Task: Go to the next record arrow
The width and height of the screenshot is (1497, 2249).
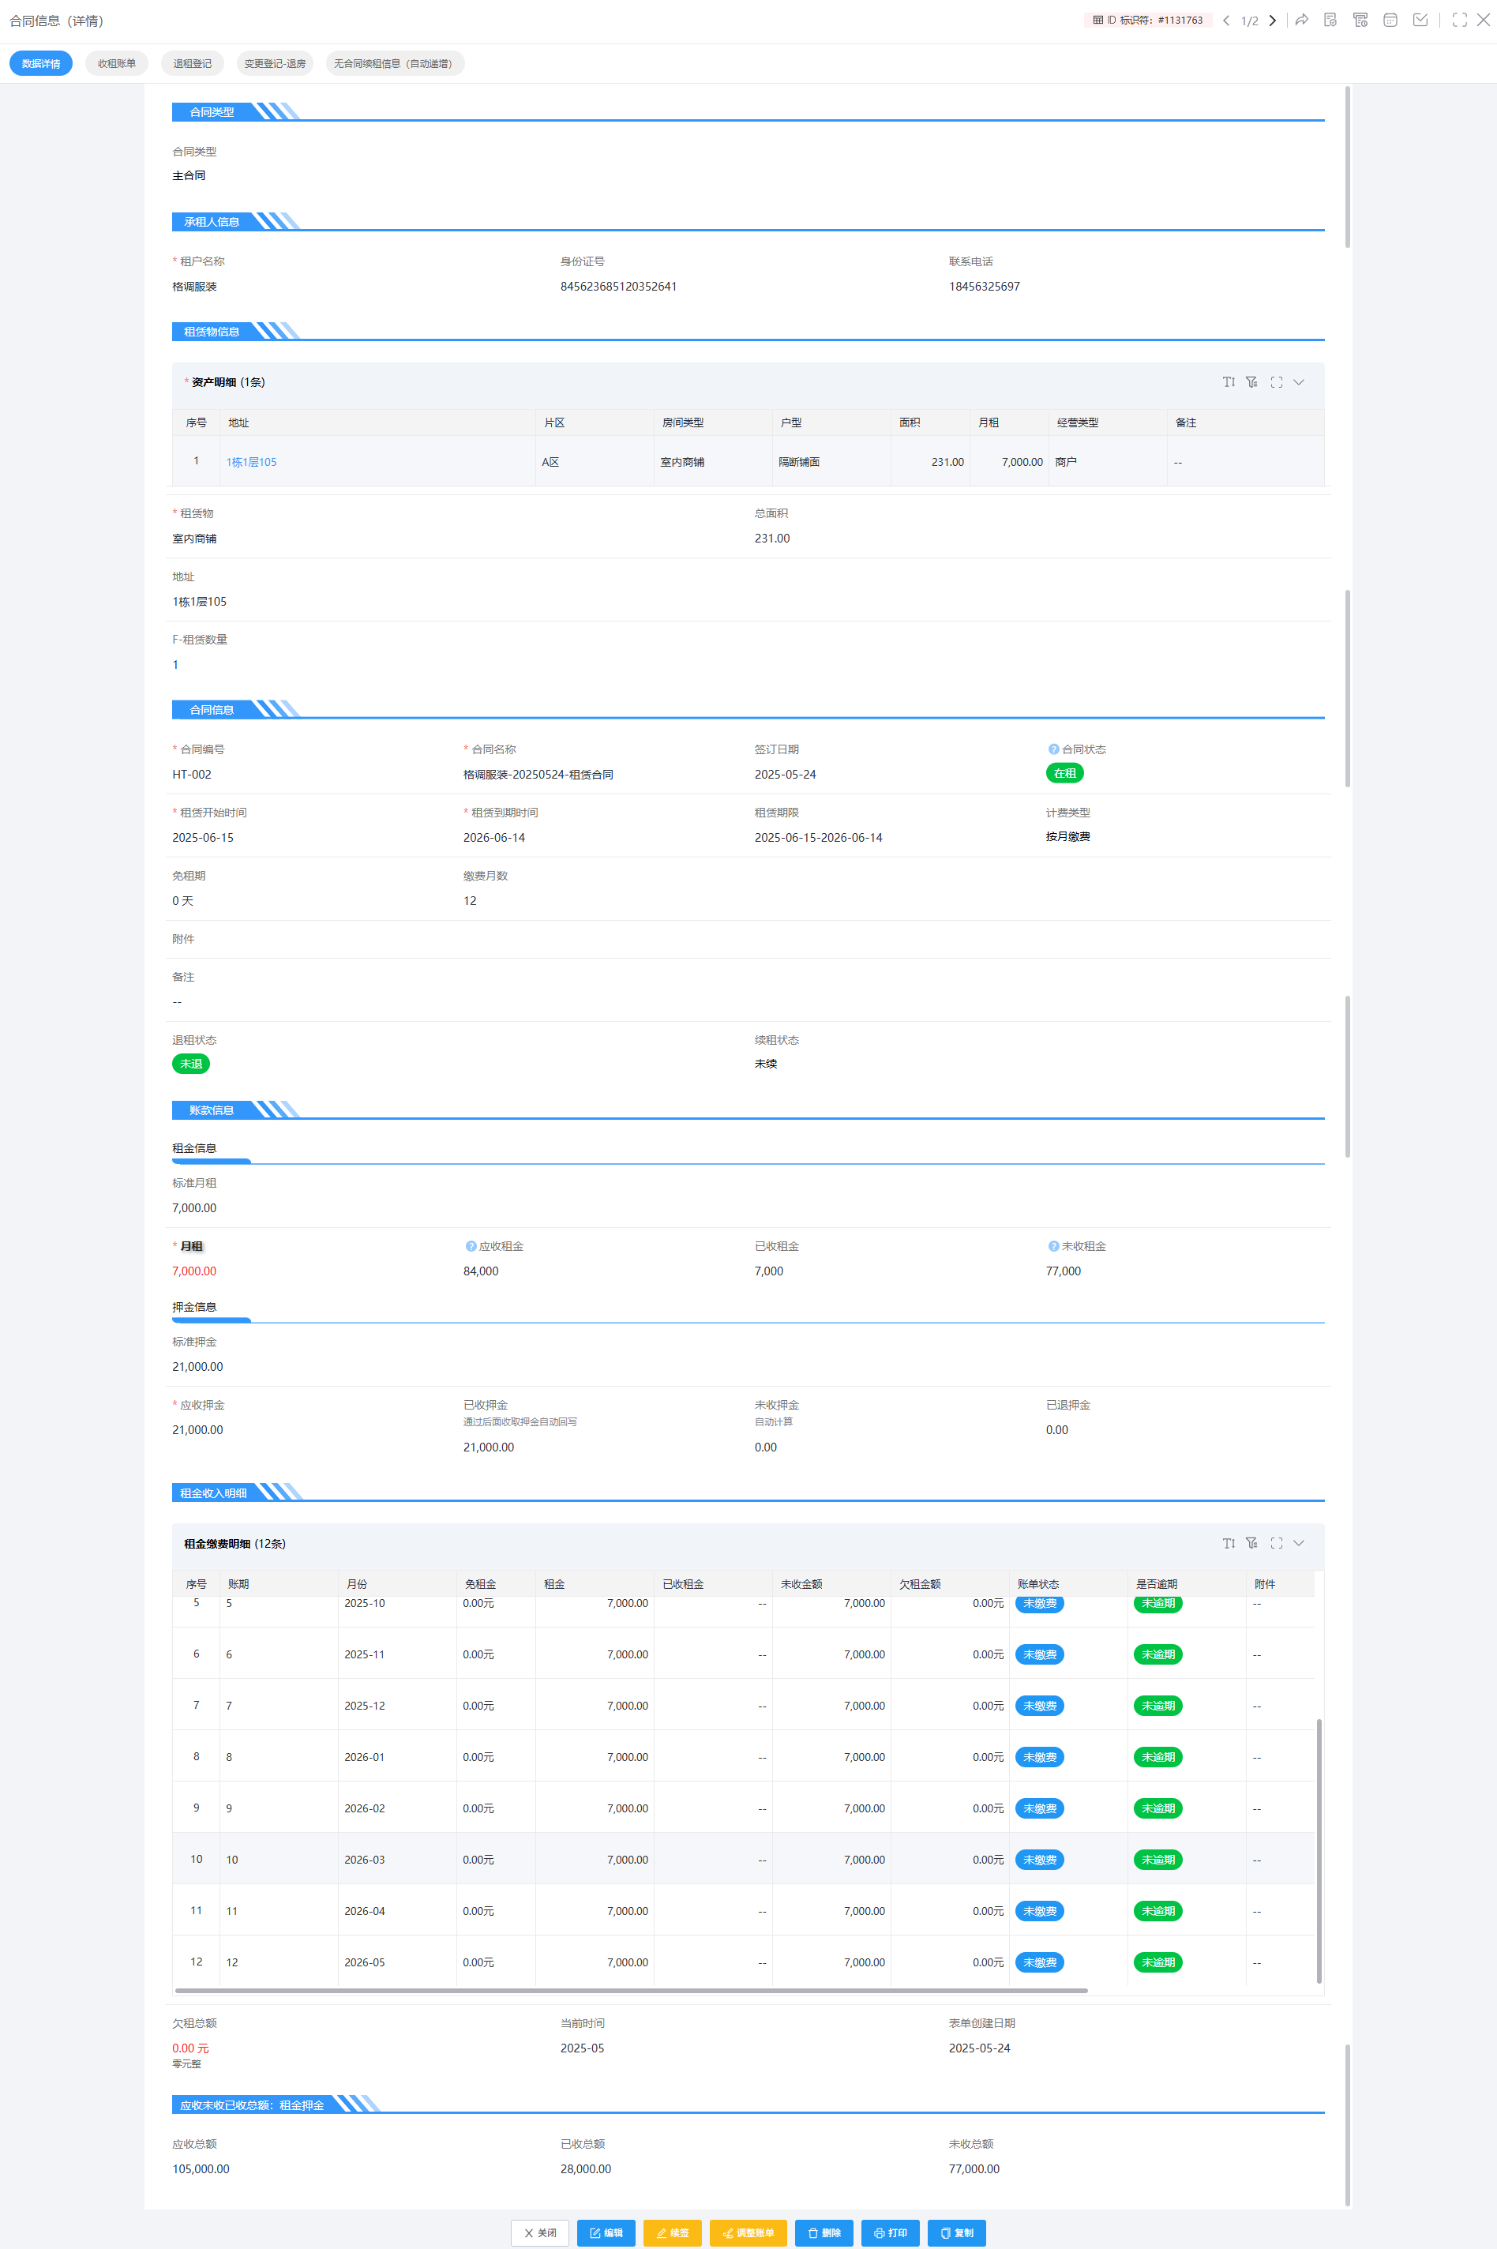Action: 1273,20
